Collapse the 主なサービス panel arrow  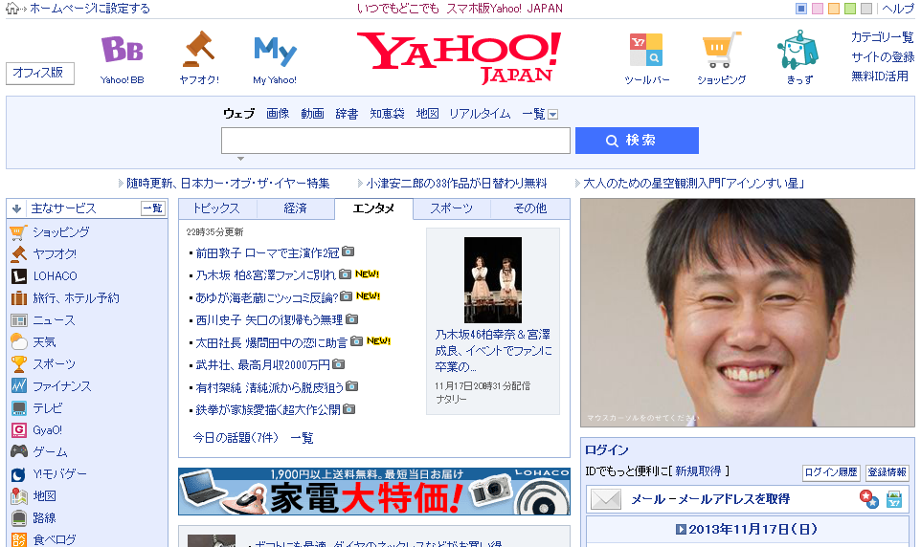(x=16, y=208)
